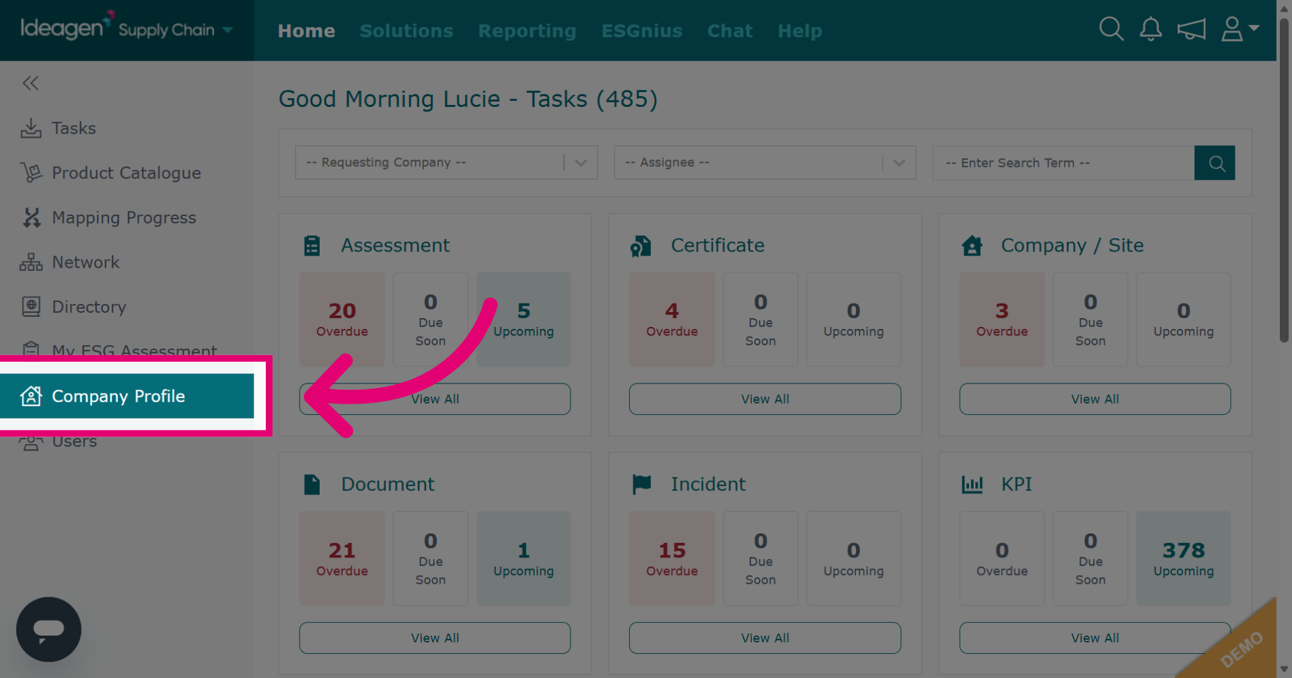1292x678 pixels.
Task: Open the Requesting Company dropdown
Action: pyautogui.click(x=446, y=163)
